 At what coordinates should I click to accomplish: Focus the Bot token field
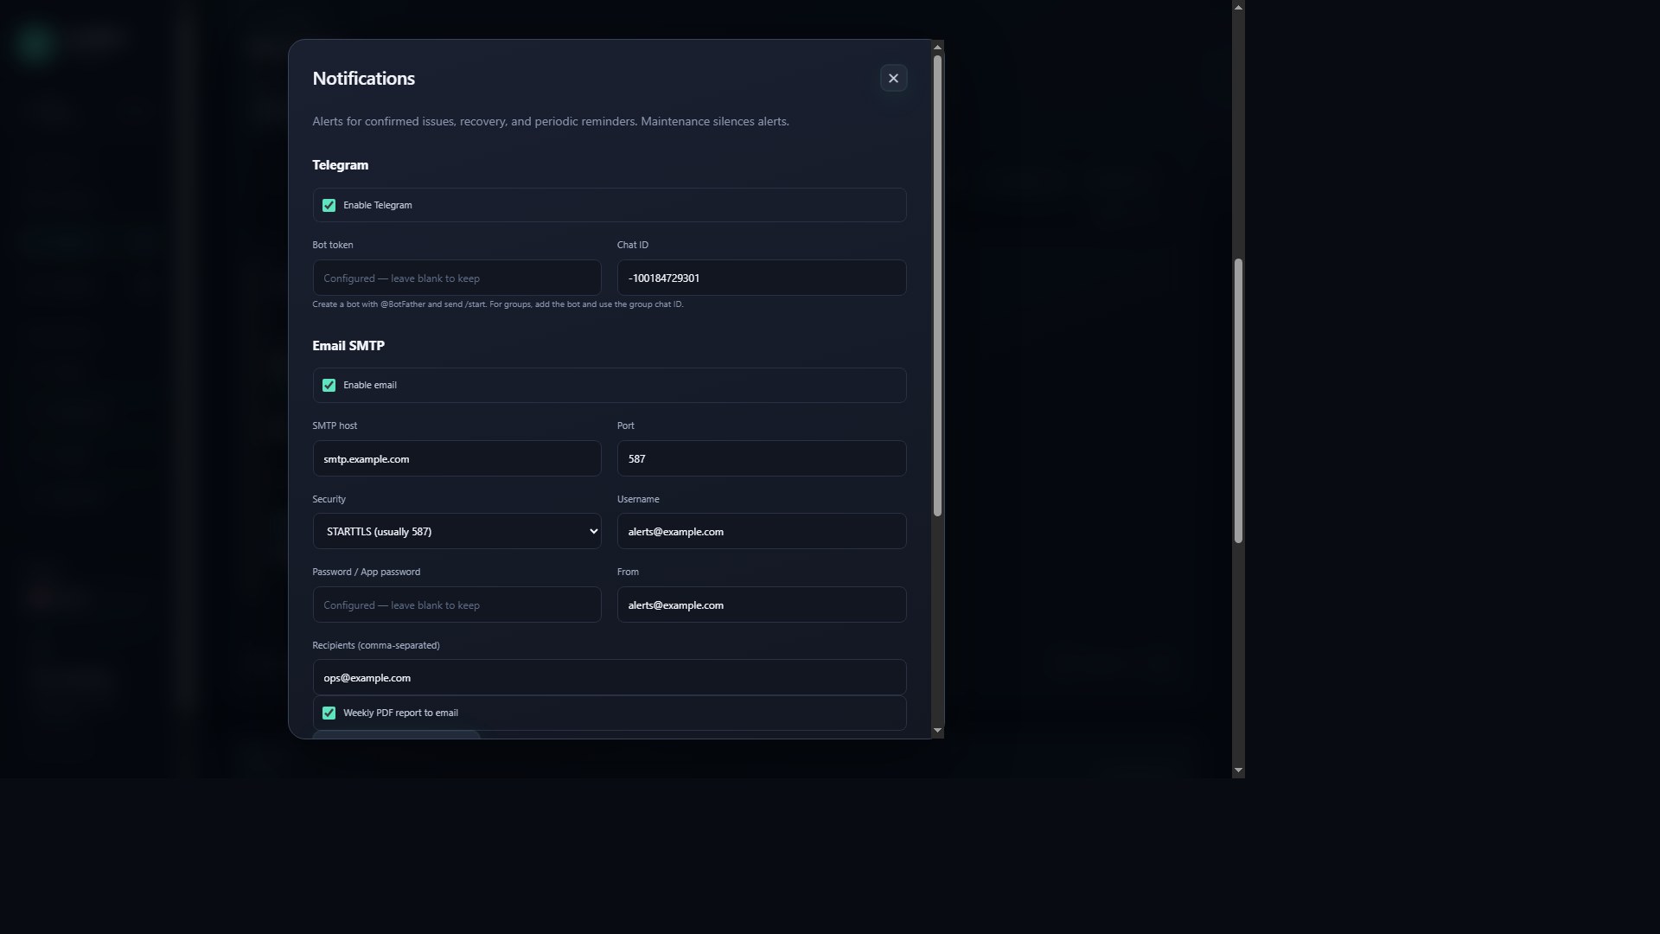[x=456, y=278]
